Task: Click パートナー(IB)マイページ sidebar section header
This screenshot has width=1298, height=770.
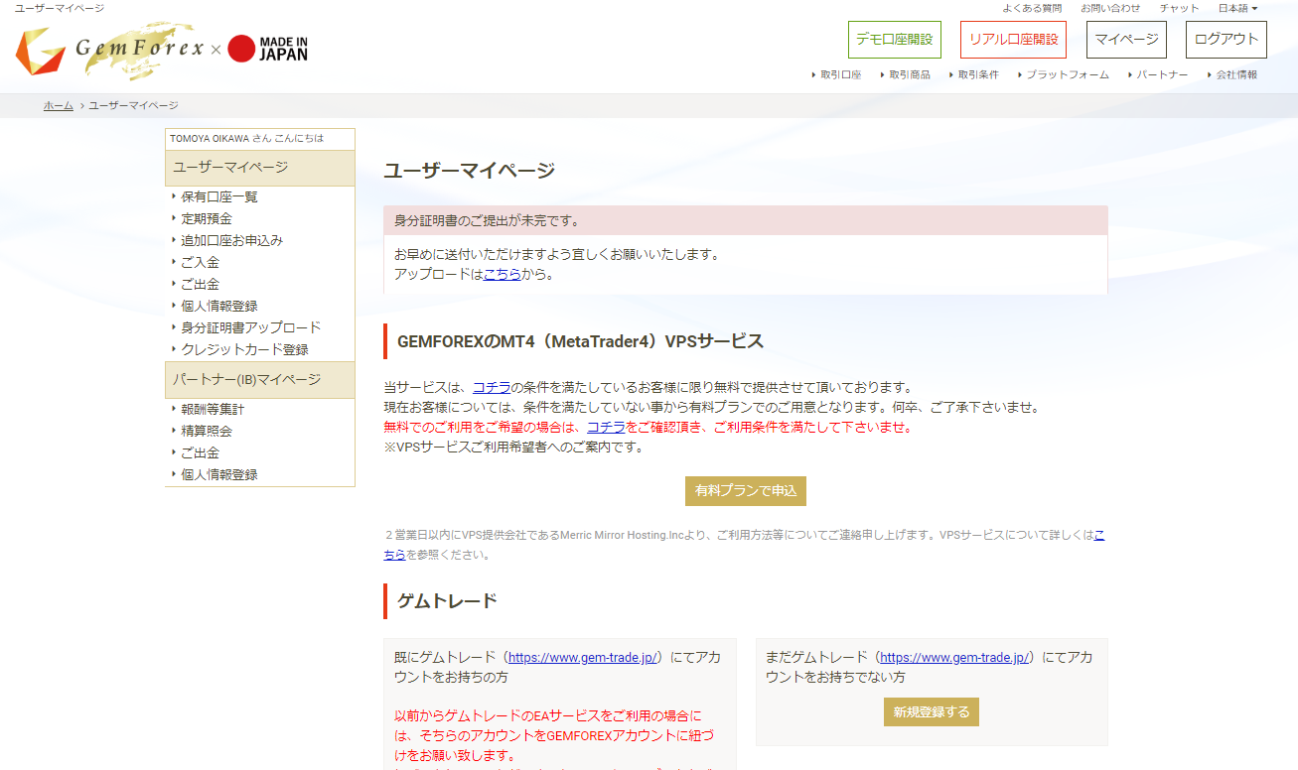Action: point(260,380)
